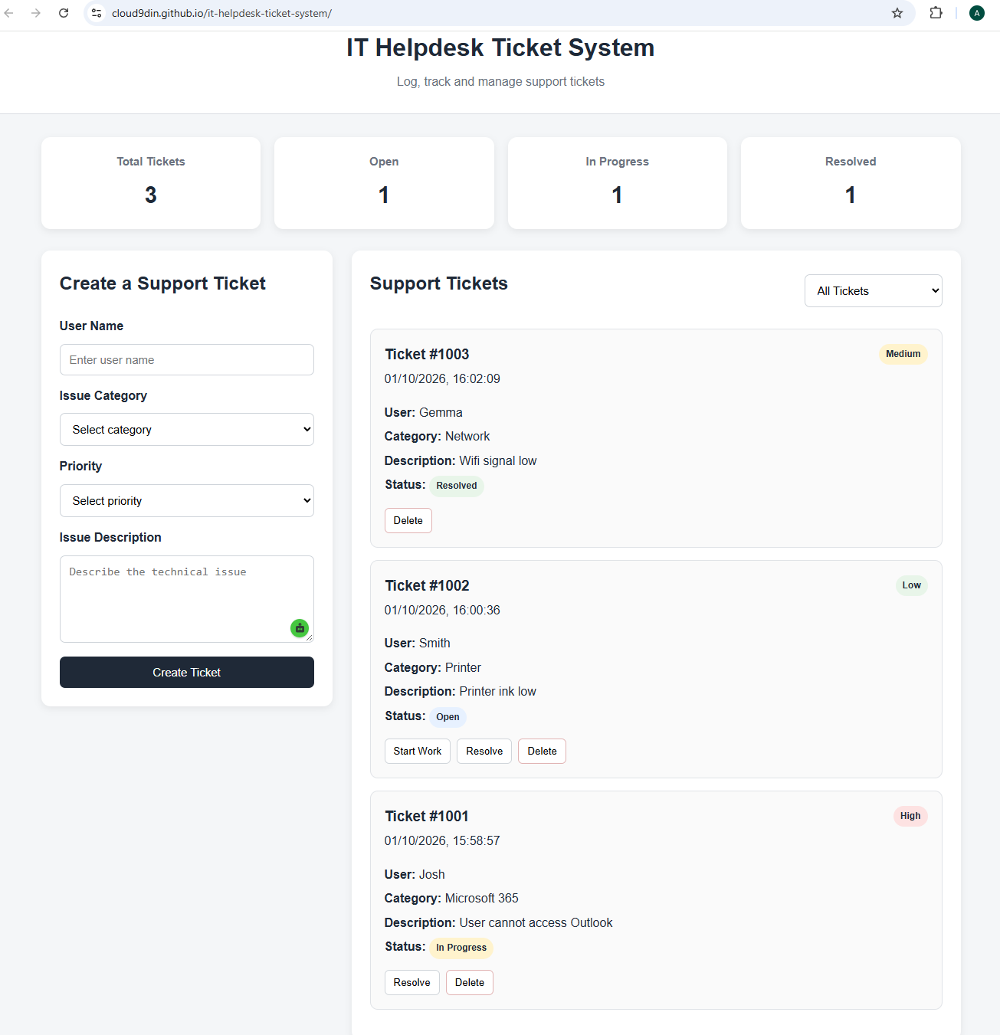
Task: Click timestamp '01/10/2026, 16:00:36'
Action: (x=442, y=610)
